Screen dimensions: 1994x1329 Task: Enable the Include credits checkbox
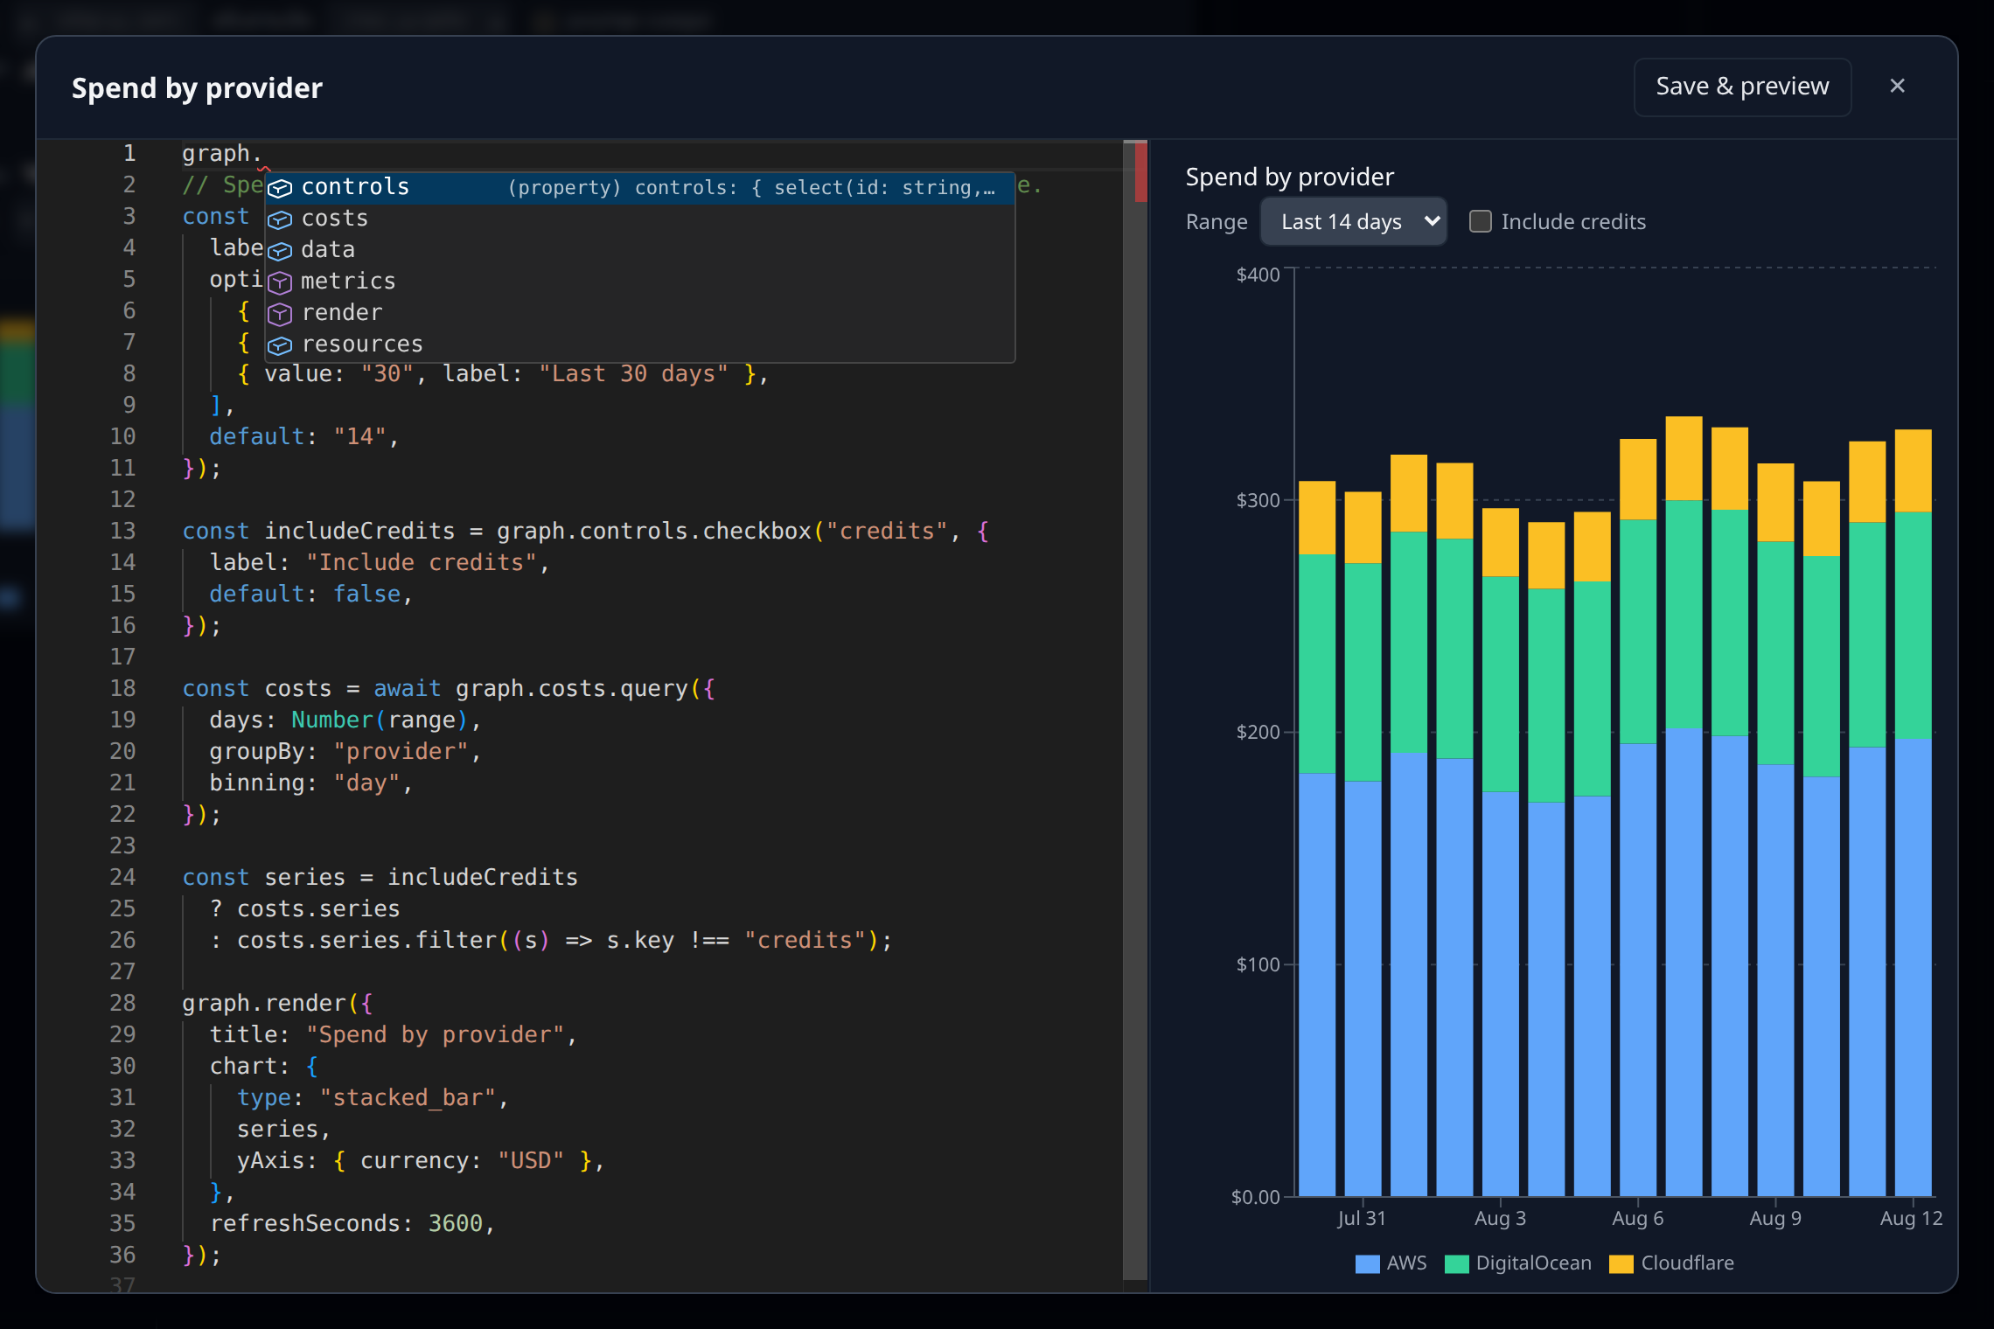click(x=1480, y=221)
